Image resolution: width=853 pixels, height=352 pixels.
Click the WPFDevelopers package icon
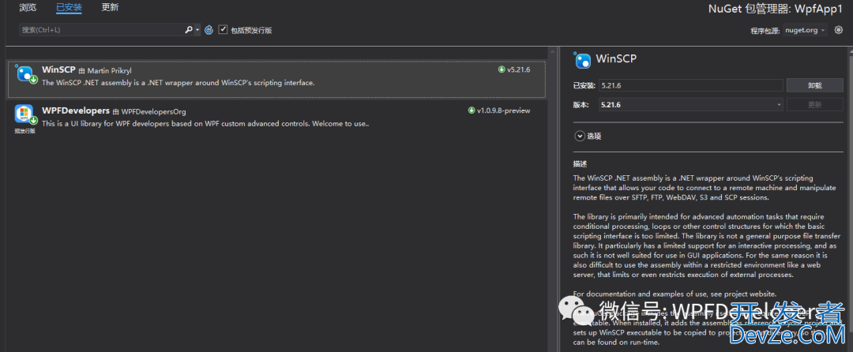click(x=24, y=114)
